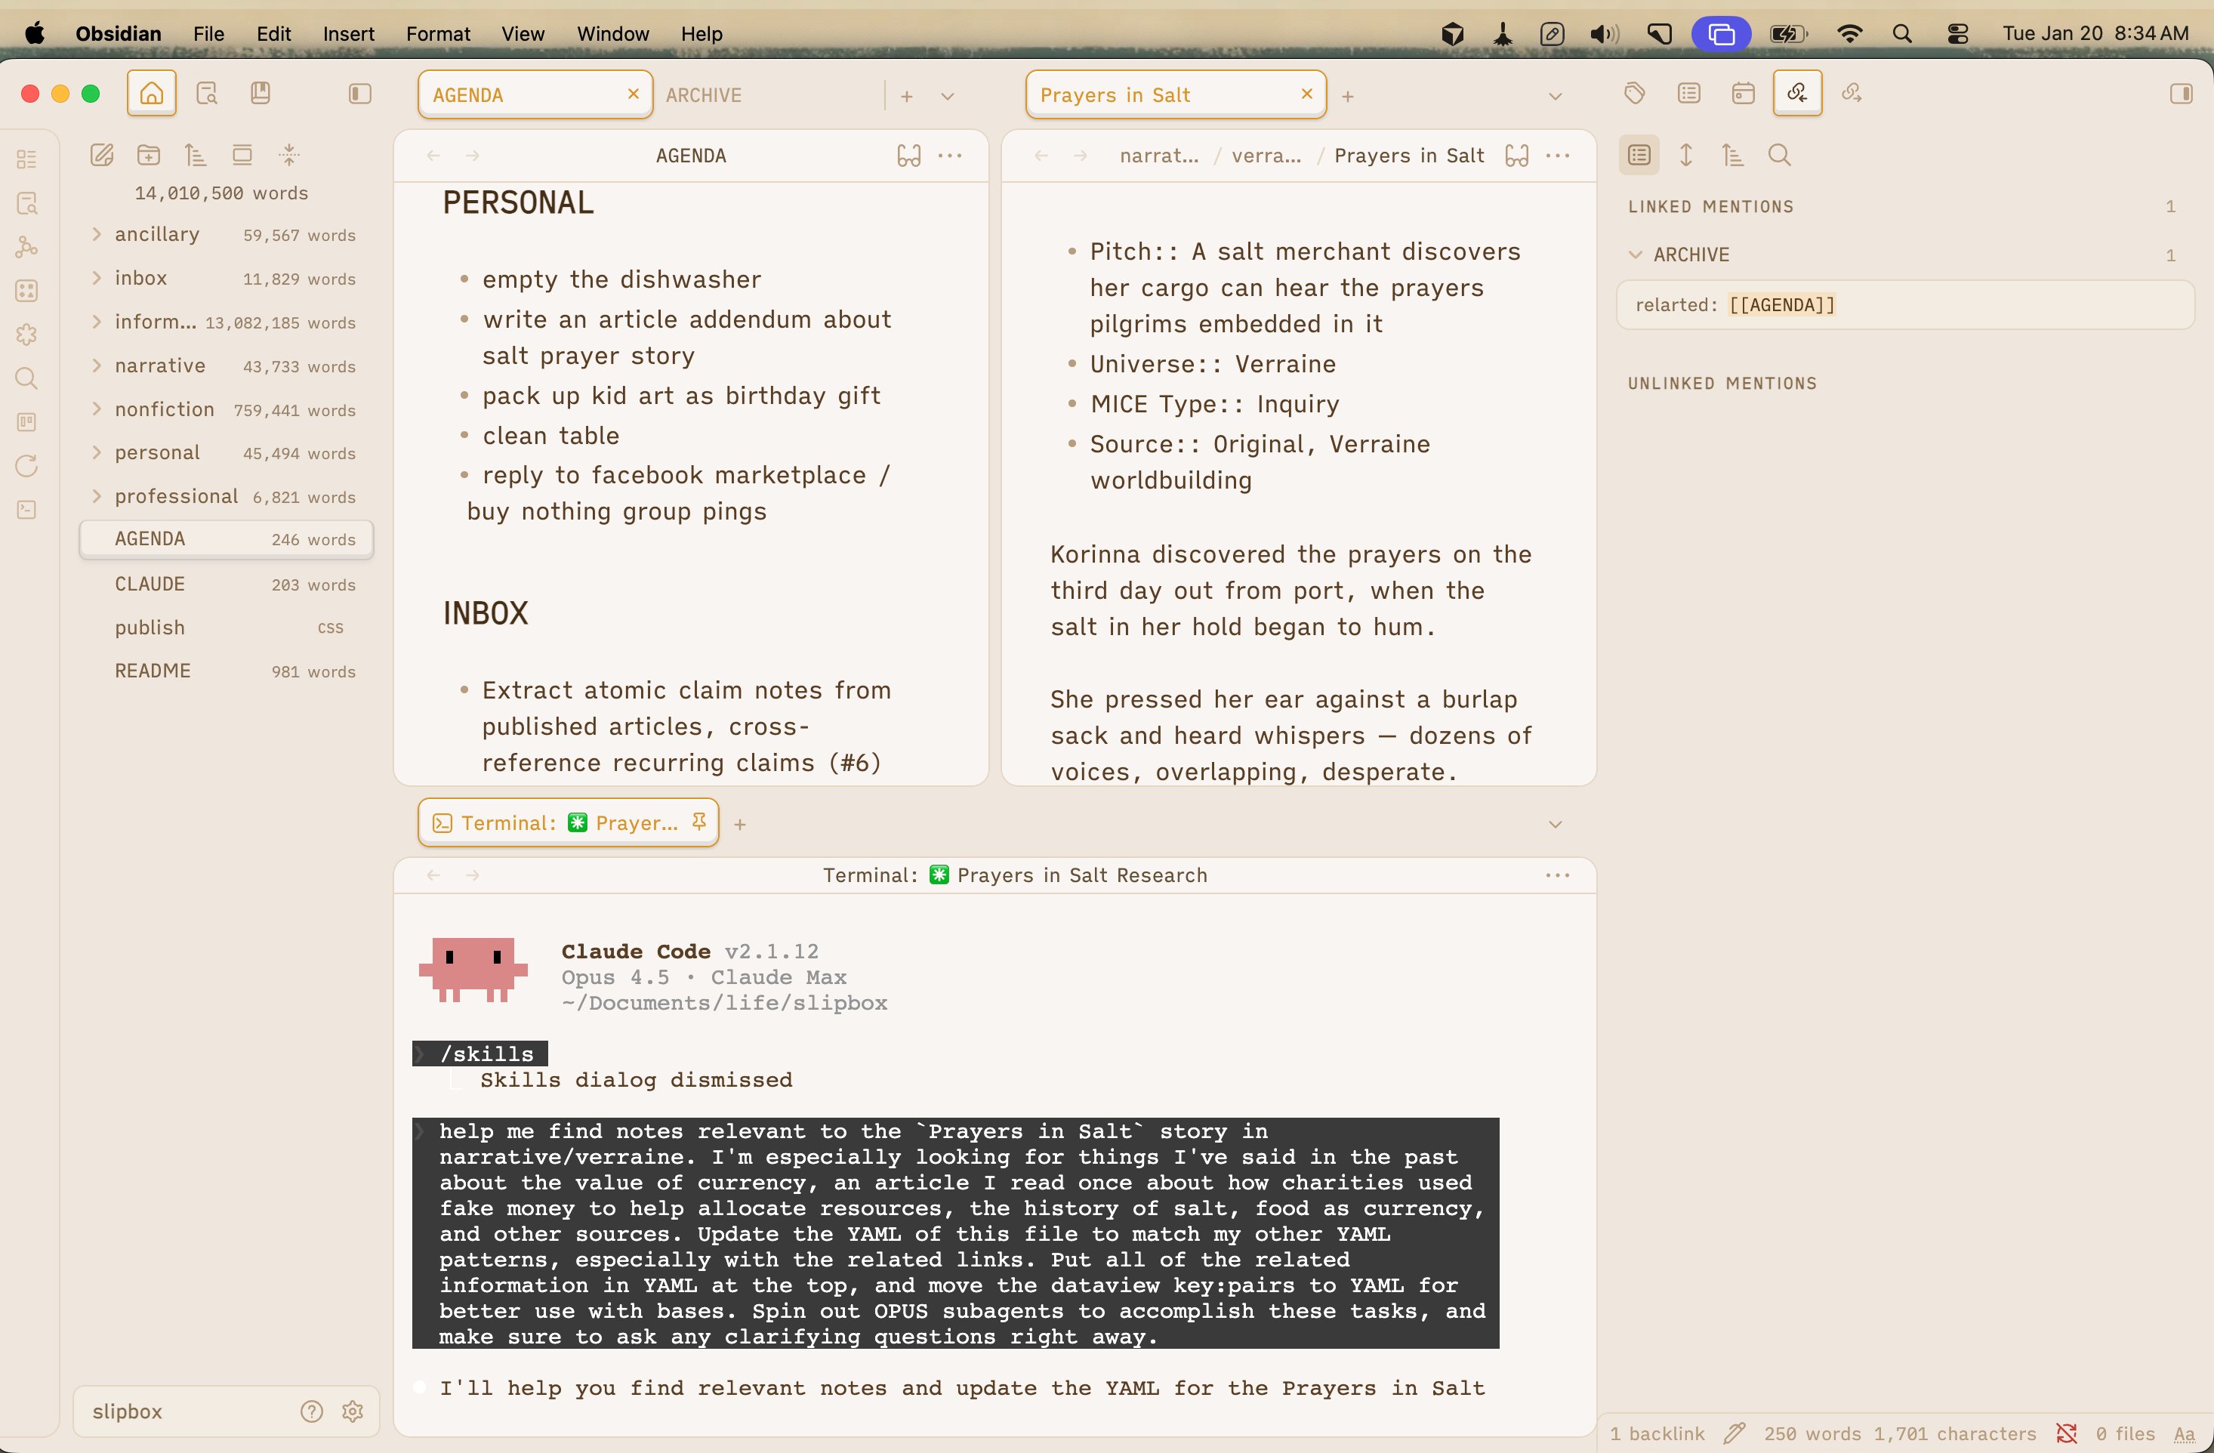Click the calendar icon in right sidebar

(1744, 93)
